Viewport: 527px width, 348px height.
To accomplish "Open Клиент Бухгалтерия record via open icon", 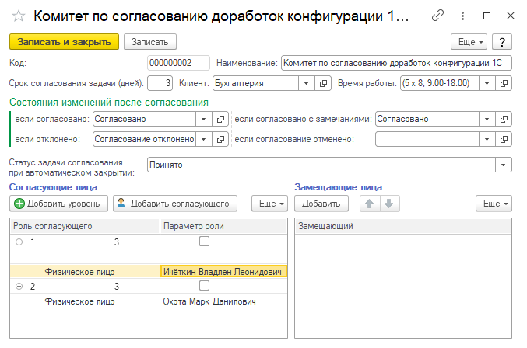I will point(323,83).
